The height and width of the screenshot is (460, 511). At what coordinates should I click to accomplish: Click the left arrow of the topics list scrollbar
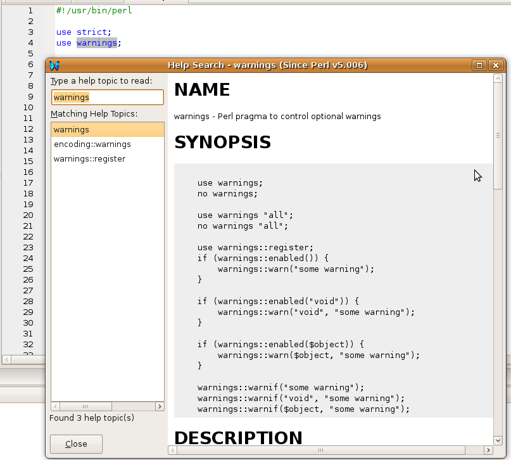54,406
